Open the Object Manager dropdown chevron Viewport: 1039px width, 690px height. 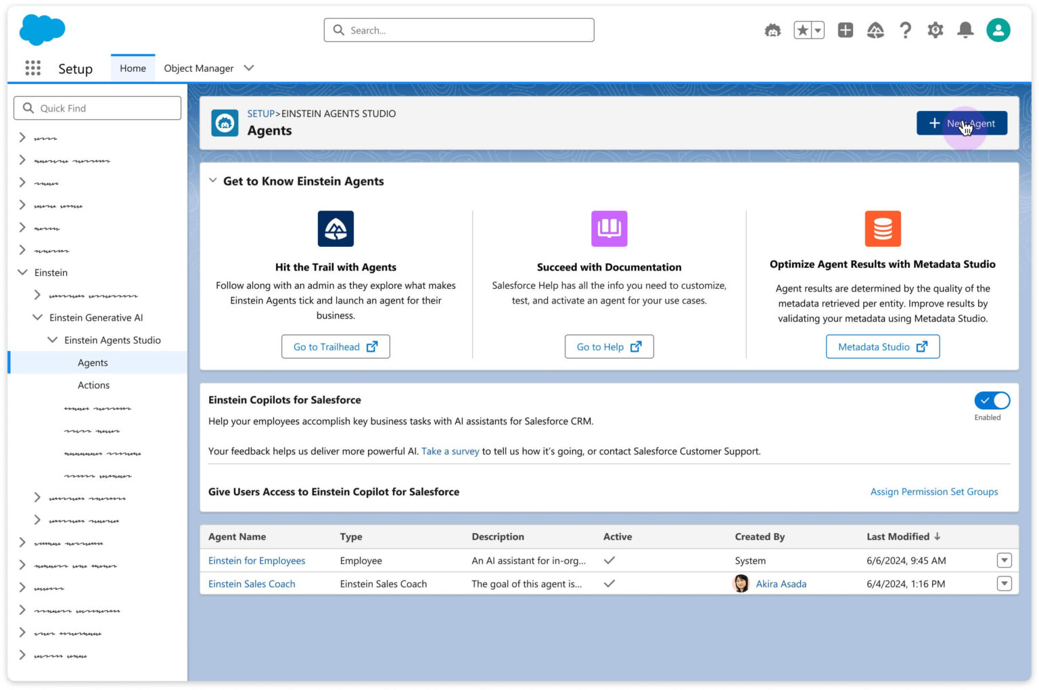[248, 68]
